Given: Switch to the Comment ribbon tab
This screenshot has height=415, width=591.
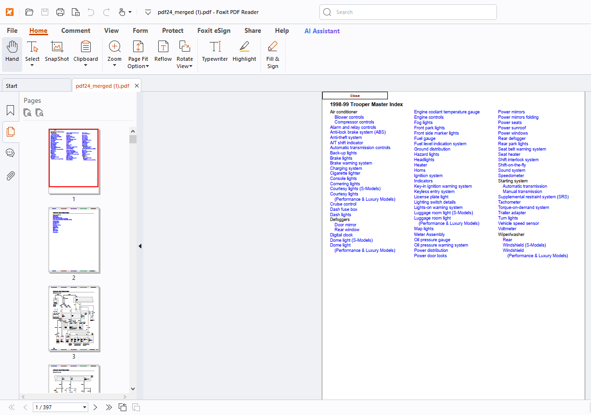Looking at the screenshot, I should pos(76,31).
